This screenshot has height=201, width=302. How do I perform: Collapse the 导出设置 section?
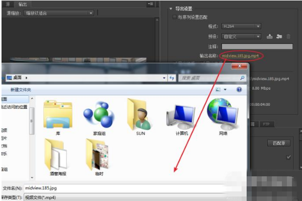(171, 9)
